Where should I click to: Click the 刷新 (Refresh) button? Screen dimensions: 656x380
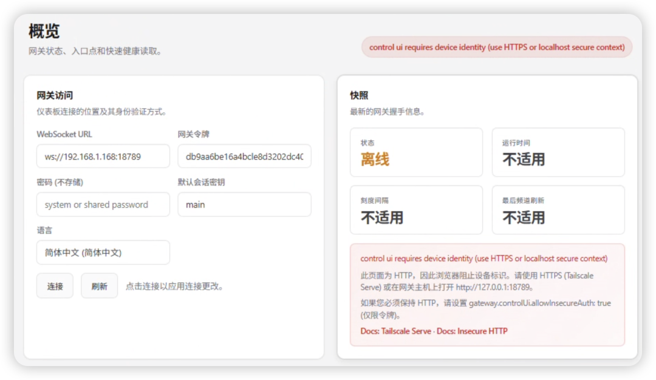click(x=99, y=286)
